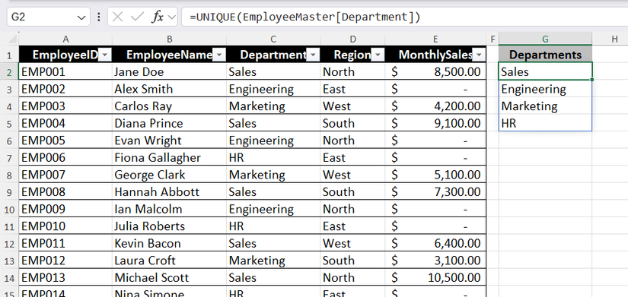Select the HR cell in column G

click(x=545, y=123)
